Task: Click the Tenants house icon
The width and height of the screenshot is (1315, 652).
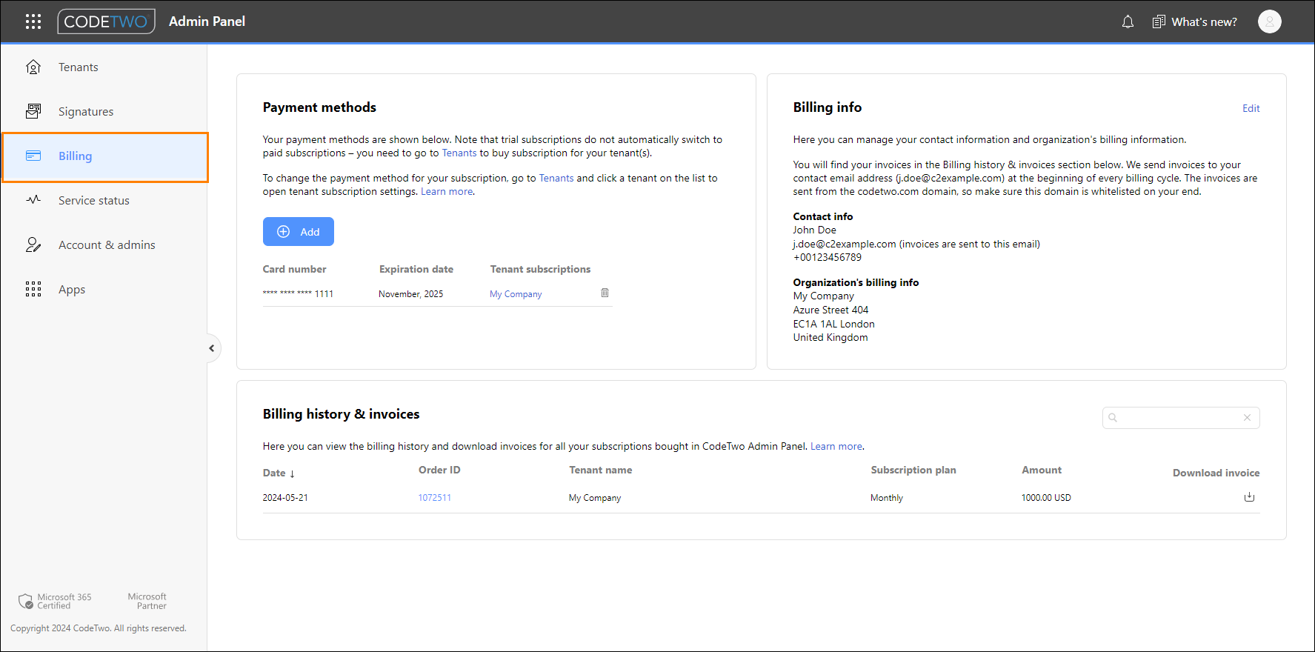Action: pos(33,67)
